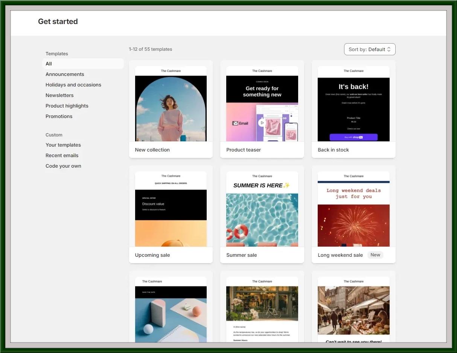Choose Code your own option
This screenshot has height=353, width=457.
pos(63,166)
